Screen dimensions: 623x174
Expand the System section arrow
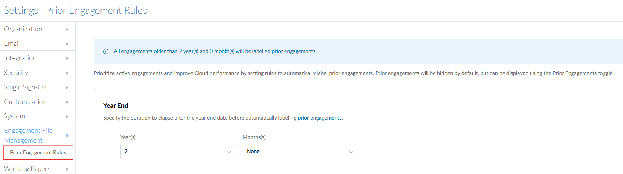pos(67,117)
